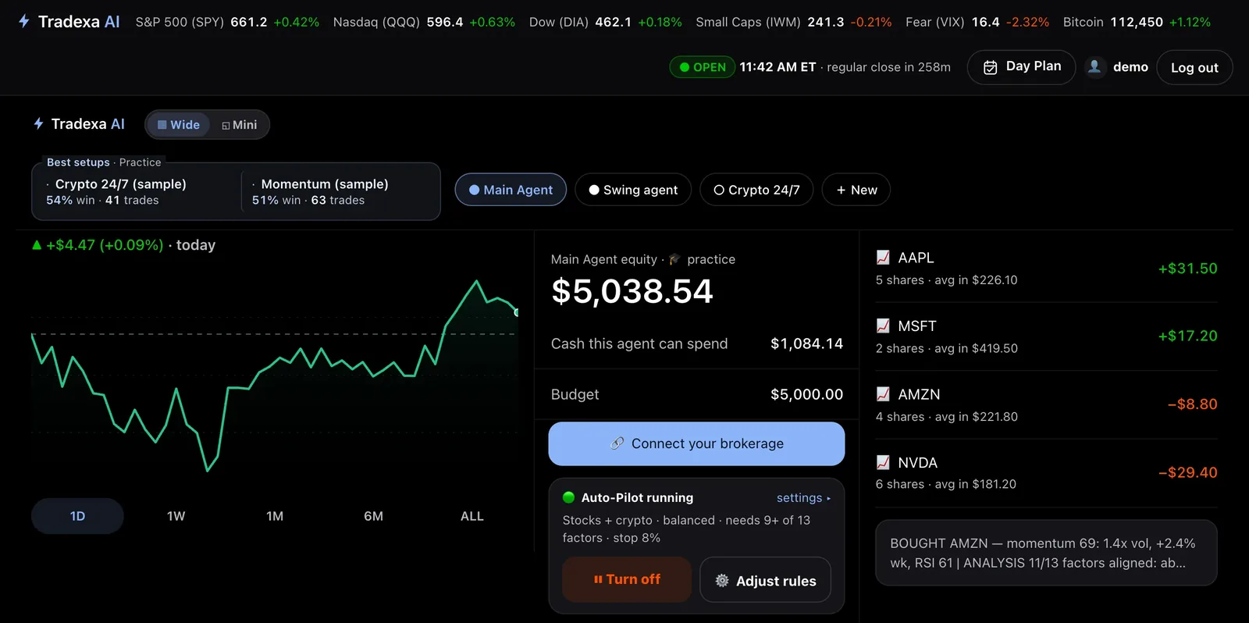Create a New agent
This screenshot has height=623, width=1249.
(856, 190)
